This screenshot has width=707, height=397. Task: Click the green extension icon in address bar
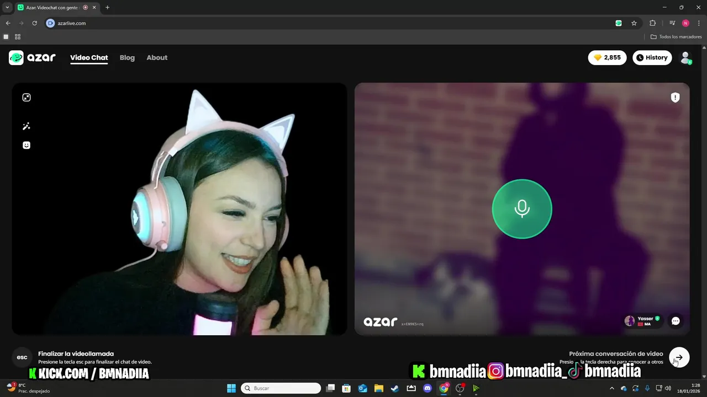tap(619, 23)
